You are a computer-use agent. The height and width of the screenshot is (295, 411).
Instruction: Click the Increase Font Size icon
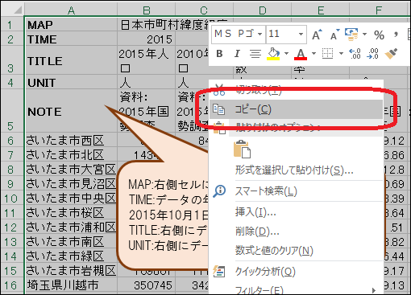[317, 35]
